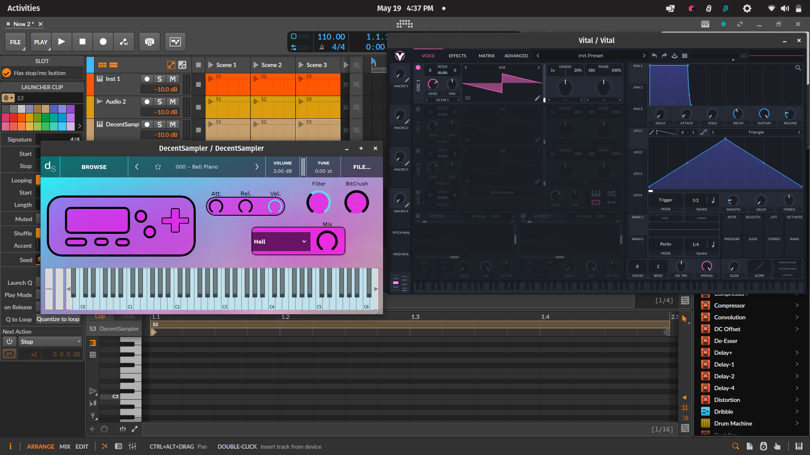Disable Vital OSC 1 with pink power dot
Image resolution: width=810 pixels, height=455 pixels.
[418, 67]
